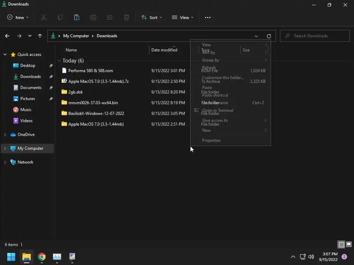Show hidden icons tray chevron
The width and height of the screenshot is (354, 265).
293,257
